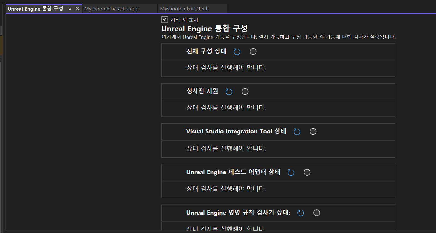Click status circle beside Visual Studio Integration Tool
436x233 pixels.
tap(313, 131)
